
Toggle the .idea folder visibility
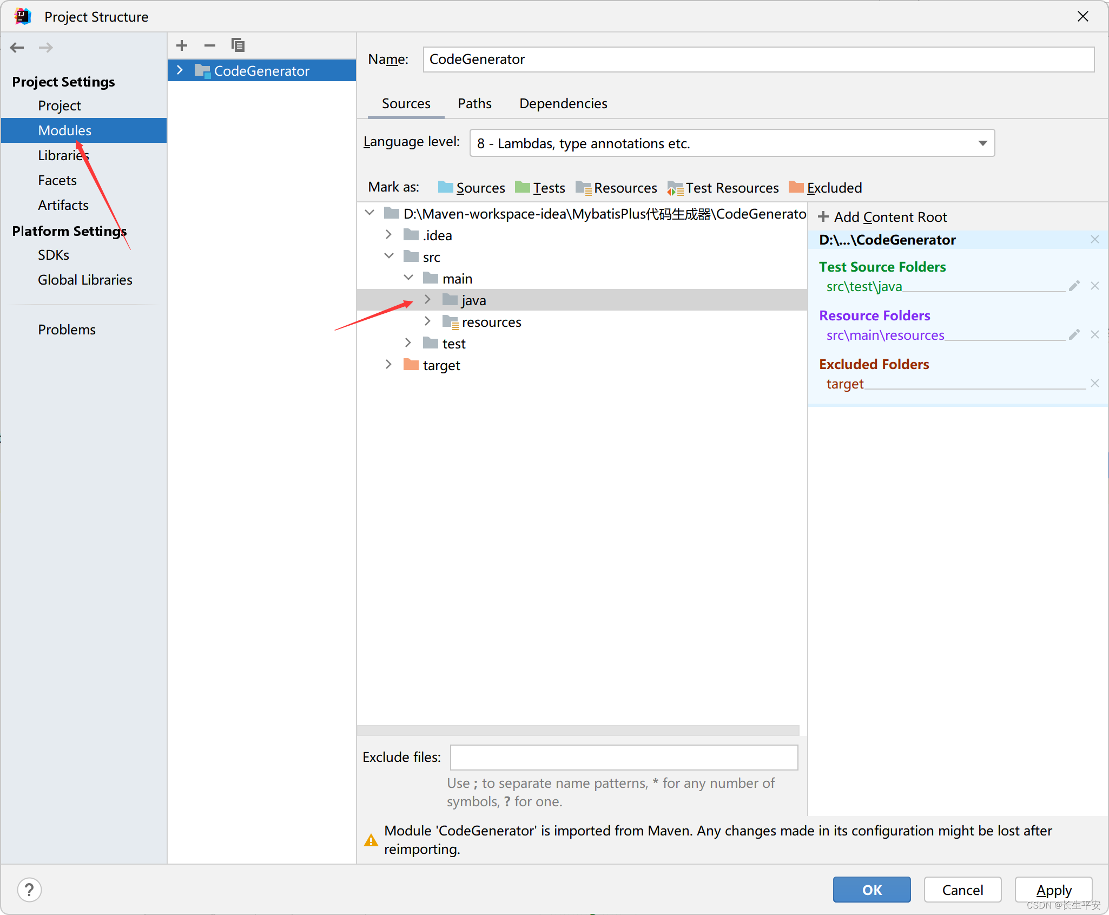point(388,235)
